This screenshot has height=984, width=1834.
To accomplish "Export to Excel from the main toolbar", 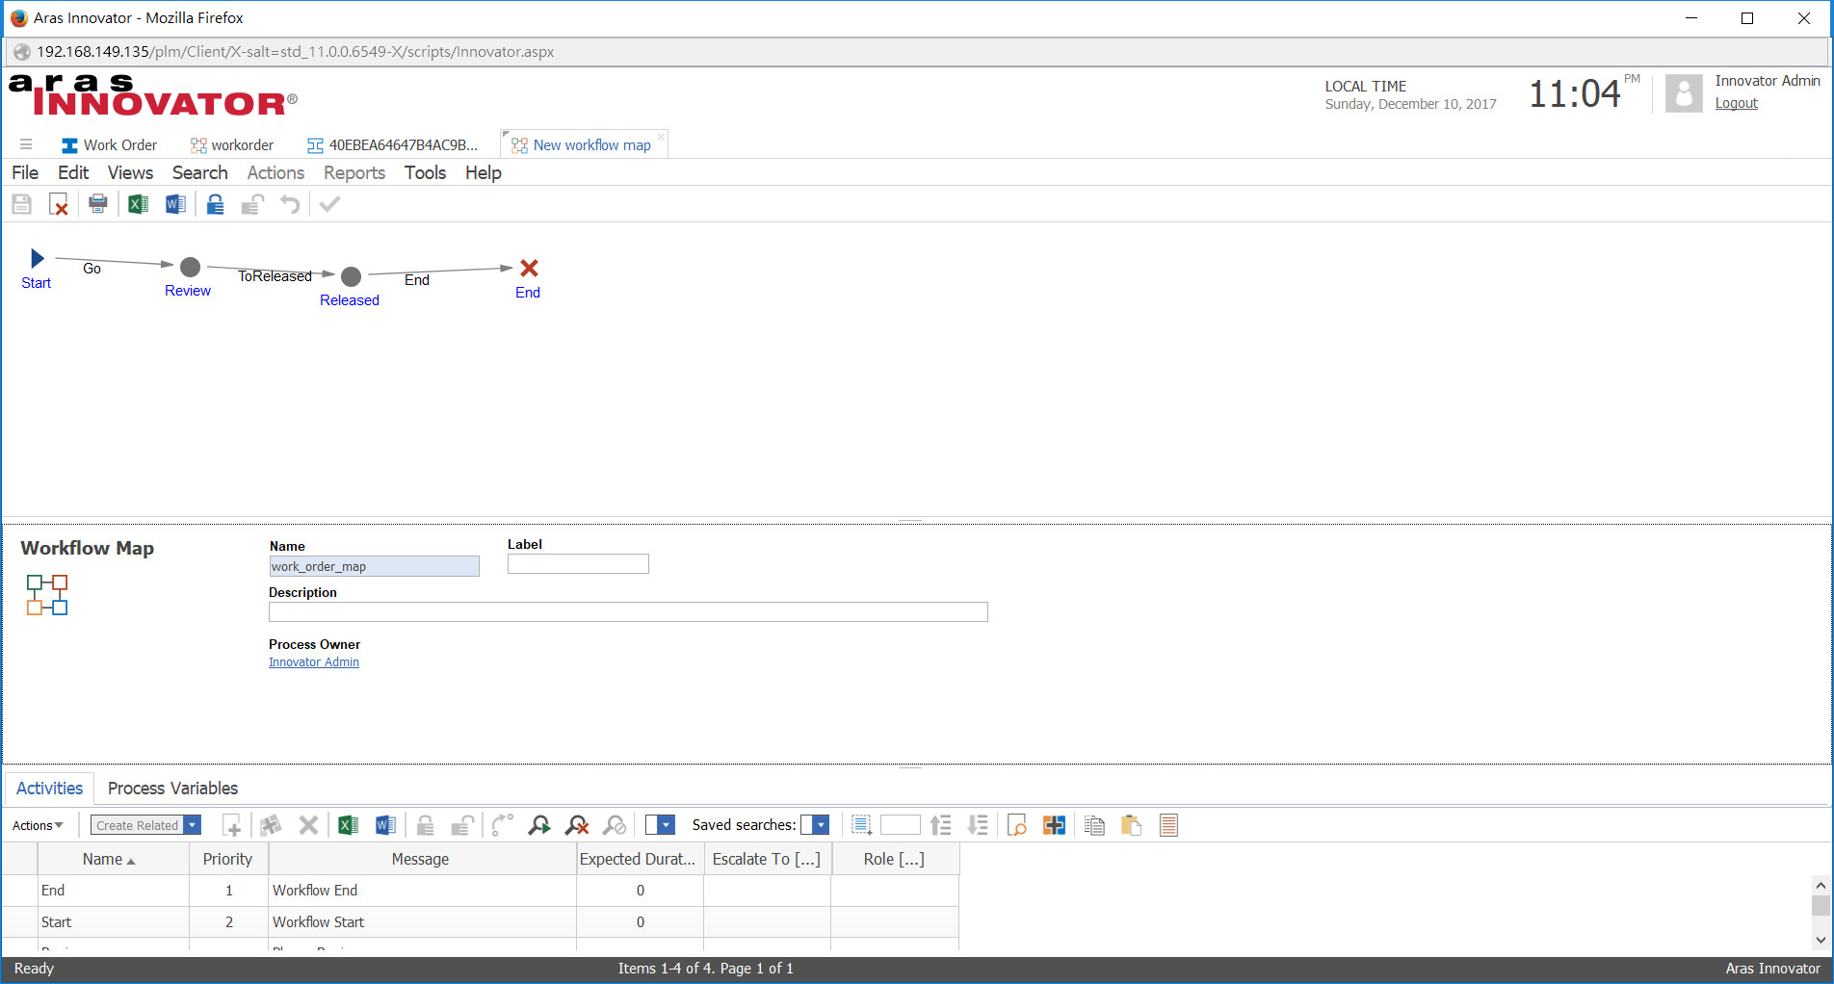I will tap(138, 204).
